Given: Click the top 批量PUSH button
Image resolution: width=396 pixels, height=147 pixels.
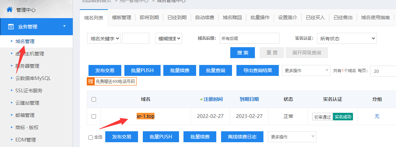Looking at the screenshot, I should coord(142,70).
